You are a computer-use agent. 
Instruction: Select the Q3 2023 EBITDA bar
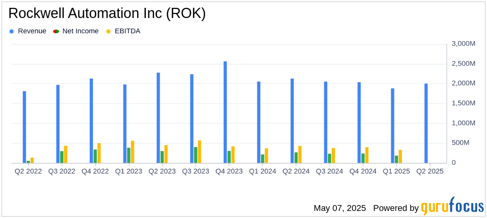tap(200, 151)
